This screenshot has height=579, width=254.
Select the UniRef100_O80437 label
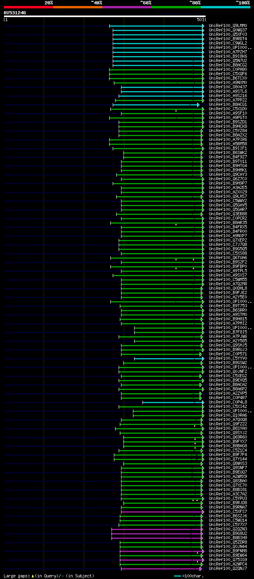228,87
